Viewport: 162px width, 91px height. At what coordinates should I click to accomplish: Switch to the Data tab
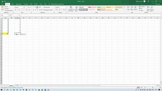click(x=31, y=4)
